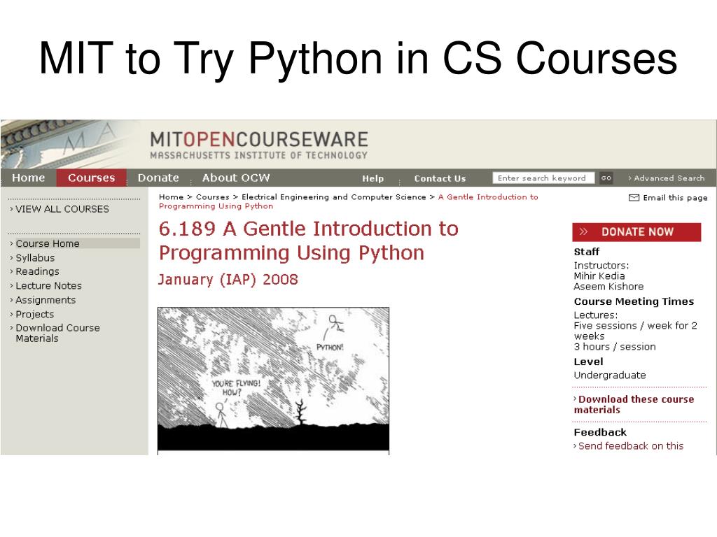Viewport: 717px width, 537px height.
Task: Open Download Course Materials in the sidebar
Action: (x=57, y=333)
